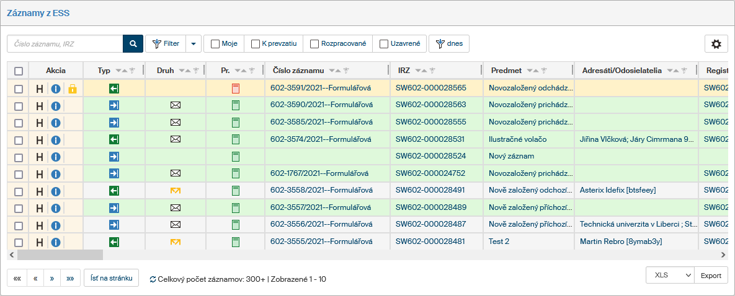Click the record number search field
Image resolution: width=735 pixels, height=296 pixels.
coord(65,44)
